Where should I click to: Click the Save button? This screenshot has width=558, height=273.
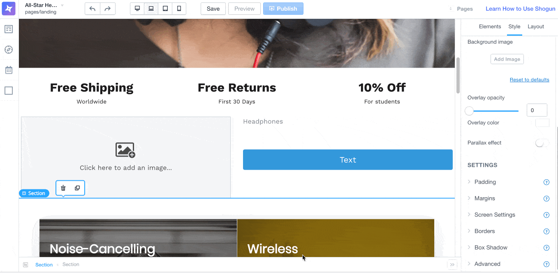point(213,9)
